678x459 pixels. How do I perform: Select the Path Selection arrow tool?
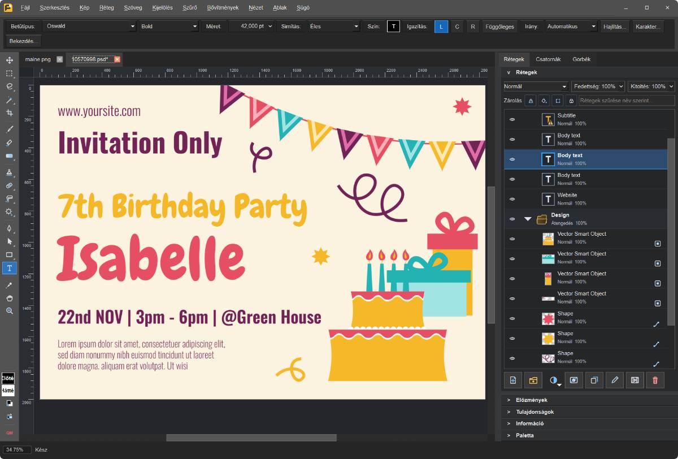[9, 241]
